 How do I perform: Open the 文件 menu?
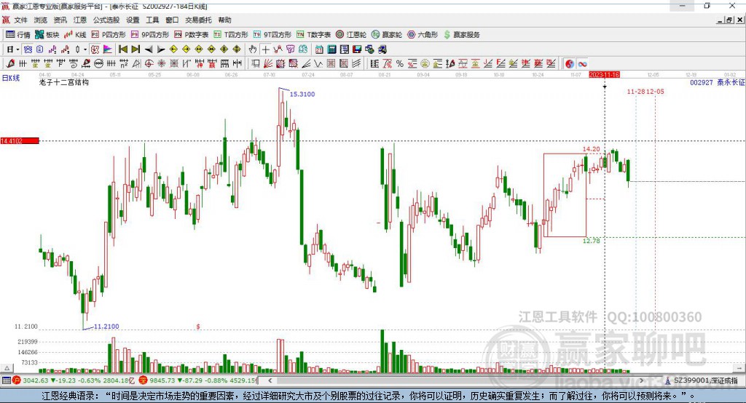(x=20, y=20)
